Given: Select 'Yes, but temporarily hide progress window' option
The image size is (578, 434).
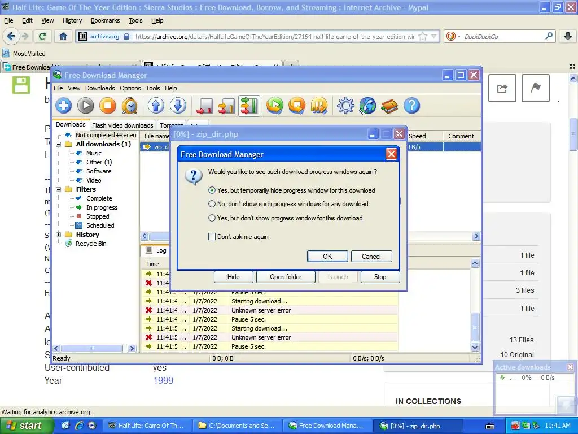Looking at the screenshot, I should 212,190.
